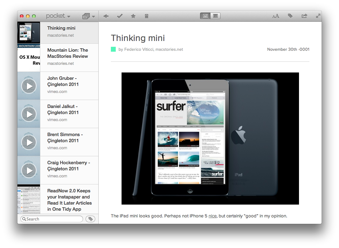Switch to article view toggle

coord(205,16)
